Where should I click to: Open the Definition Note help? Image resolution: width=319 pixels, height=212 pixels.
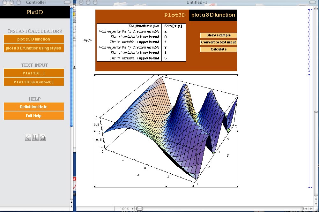[x=33, y=107]
